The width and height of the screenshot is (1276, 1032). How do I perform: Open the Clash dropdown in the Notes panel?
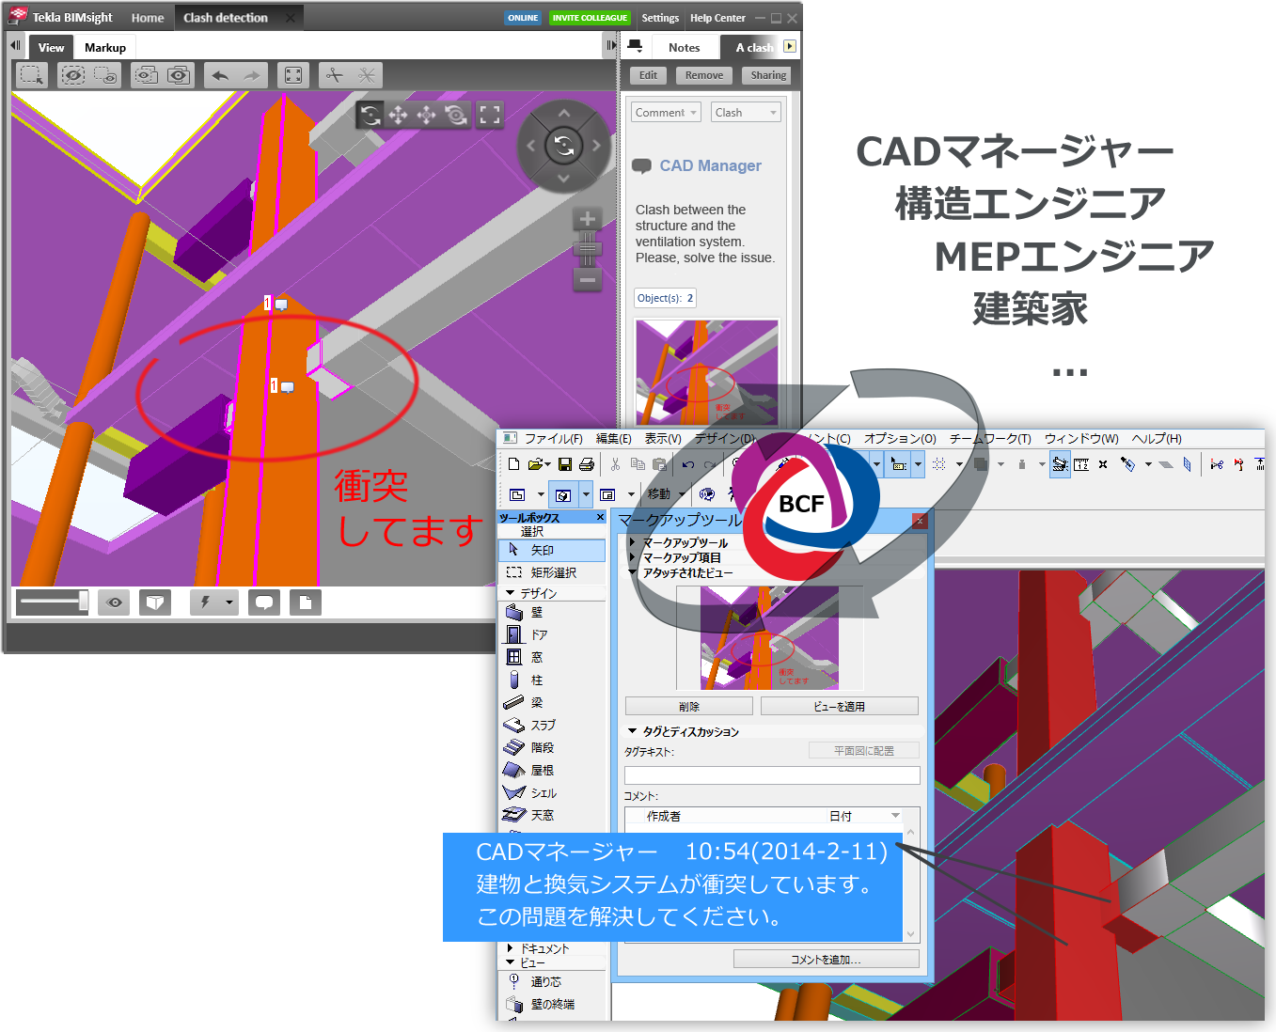pos(746,112)
